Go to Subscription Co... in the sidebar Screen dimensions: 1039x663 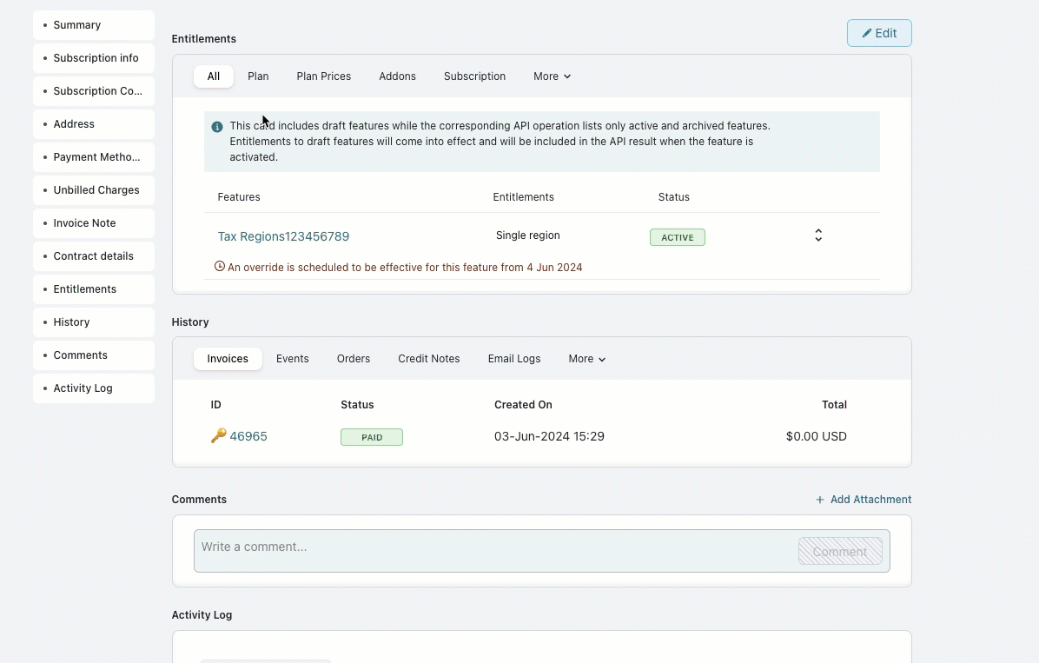pyautogui.click(x=94, y=91)
